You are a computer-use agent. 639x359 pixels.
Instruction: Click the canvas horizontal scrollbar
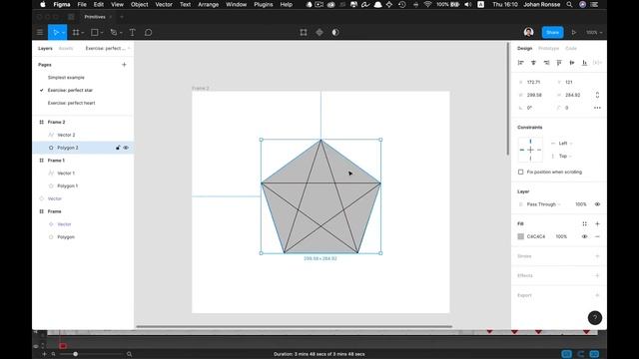point(295,326)
